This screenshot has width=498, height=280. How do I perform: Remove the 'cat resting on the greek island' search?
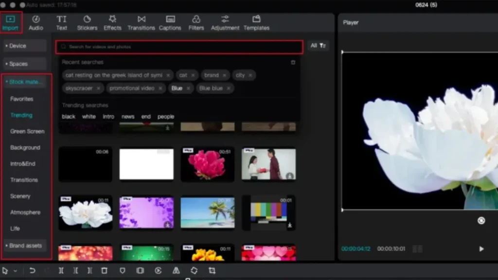[168, 75]
